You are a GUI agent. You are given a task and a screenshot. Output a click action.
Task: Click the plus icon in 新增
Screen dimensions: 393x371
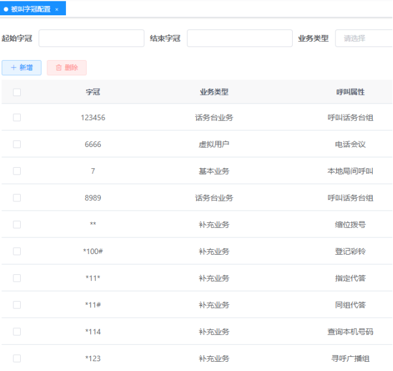[x=13, y=68]
